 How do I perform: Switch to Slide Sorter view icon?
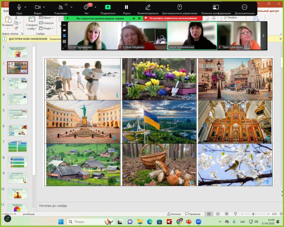coord(218,214)
